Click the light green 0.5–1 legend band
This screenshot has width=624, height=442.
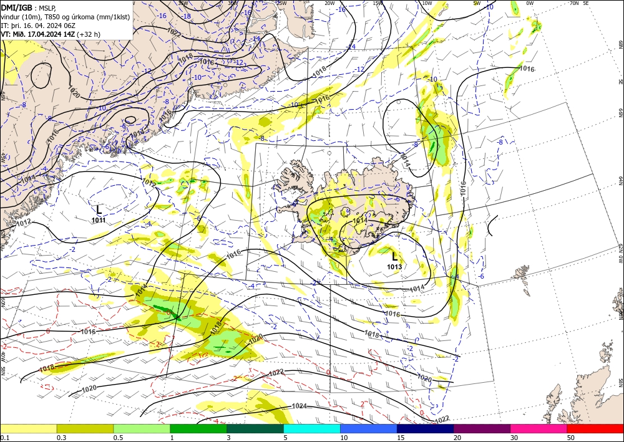[x=142, y=428]
